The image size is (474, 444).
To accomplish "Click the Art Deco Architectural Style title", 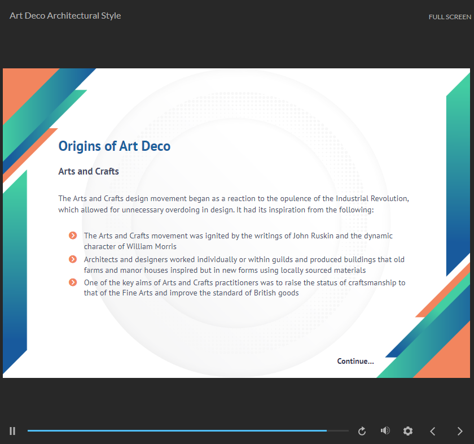I will click(65, 16).
